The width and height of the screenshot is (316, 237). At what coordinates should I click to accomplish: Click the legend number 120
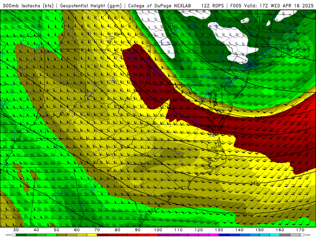pyautogui.click(x=199, y=230)
